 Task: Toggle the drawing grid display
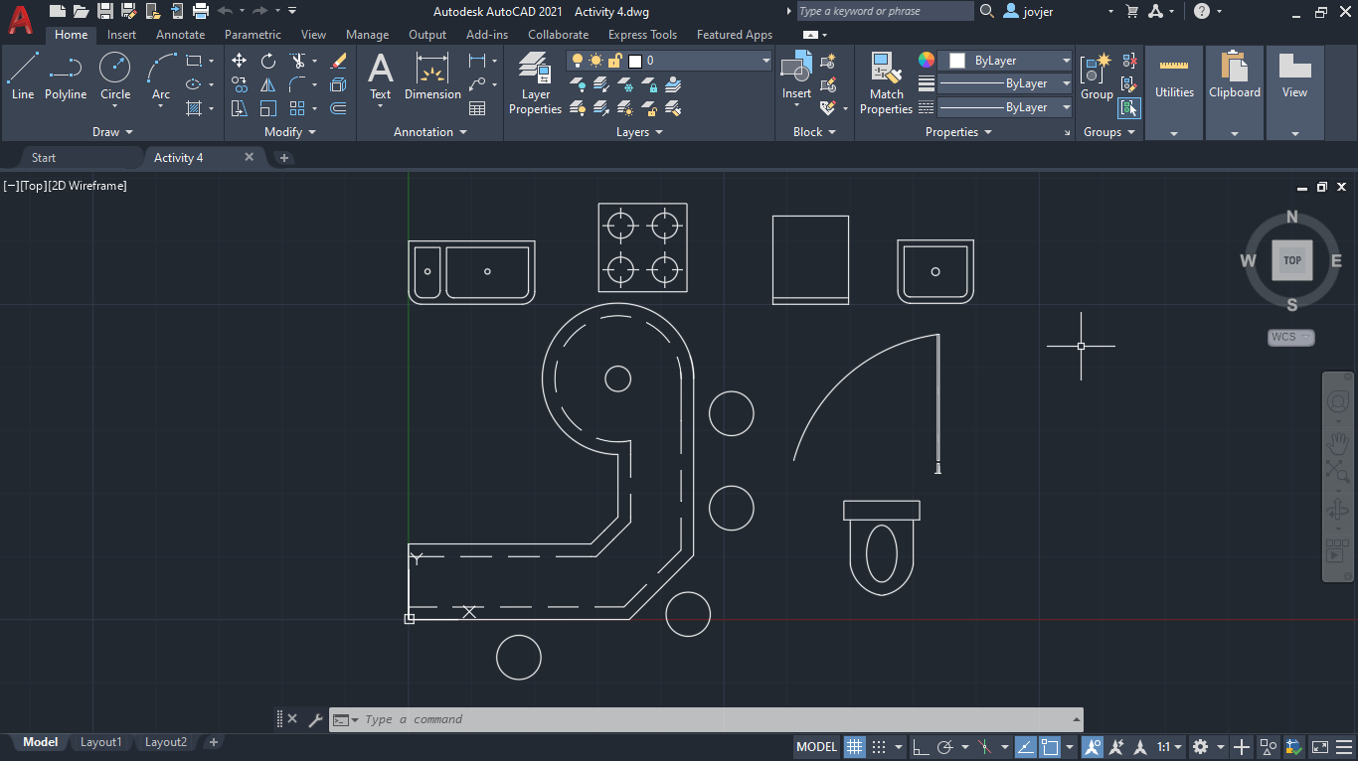[855, 746]
